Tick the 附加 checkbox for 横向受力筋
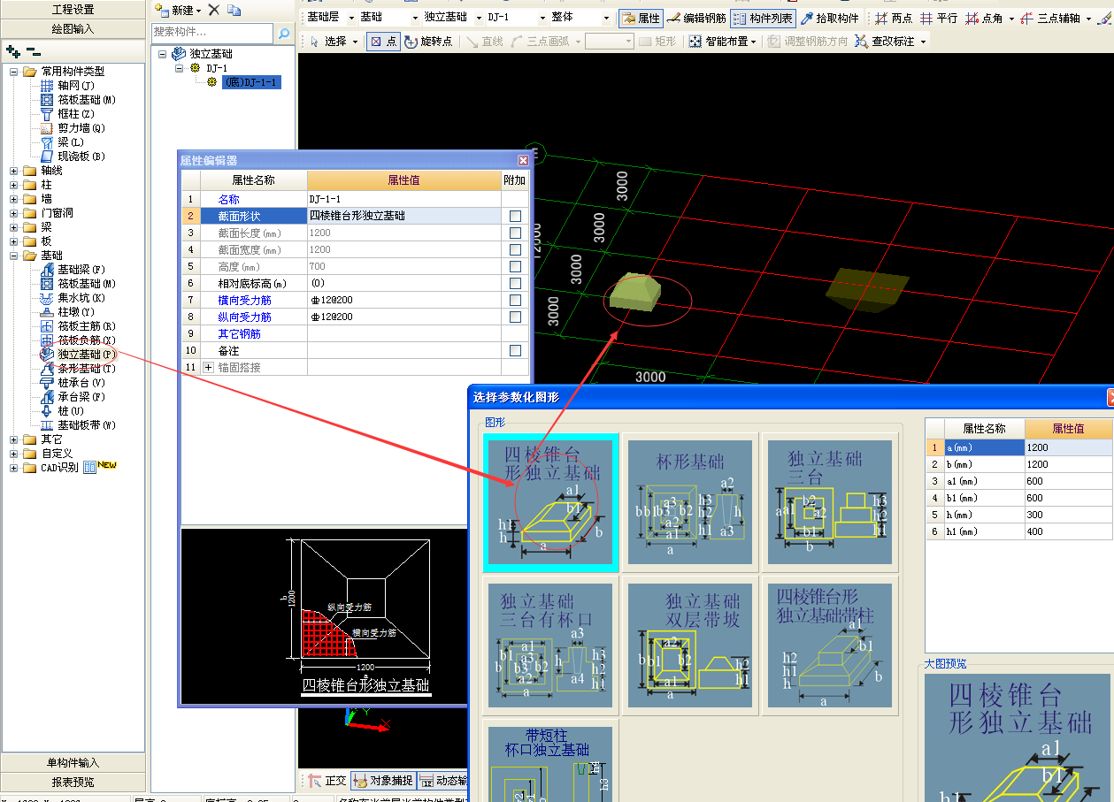The image size is (1114, 802). click(515, 301)
